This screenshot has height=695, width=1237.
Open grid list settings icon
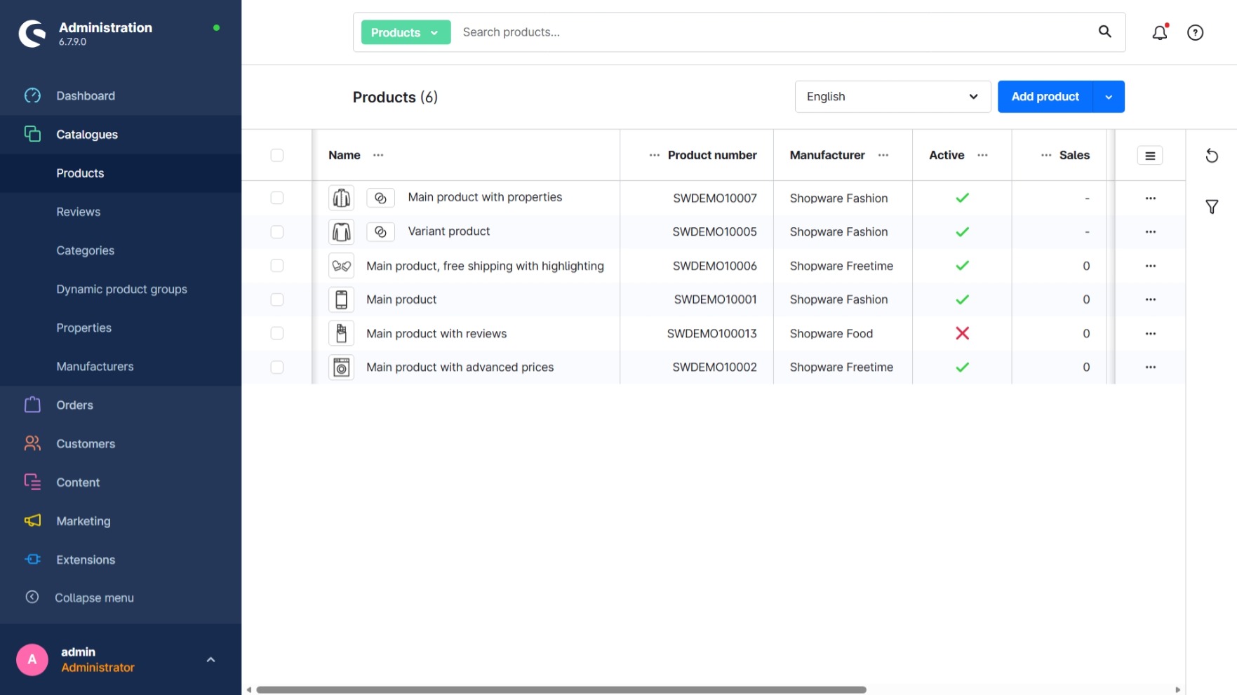1149,156
